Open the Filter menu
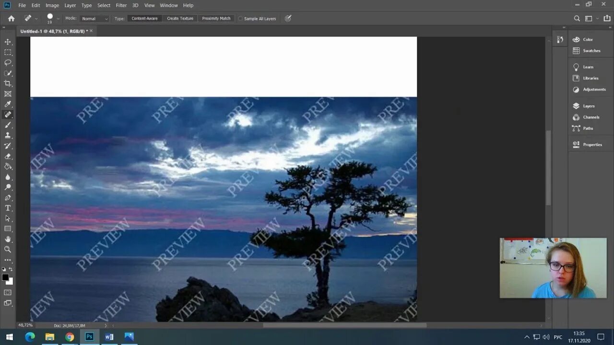This screenshot has width=614, height=345. click(x=121, y=5)
